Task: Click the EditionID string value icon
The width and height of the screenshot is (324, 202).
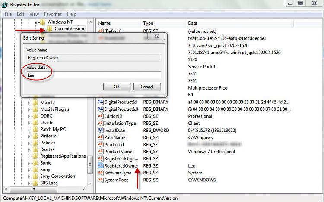Action: coord(101,116)
